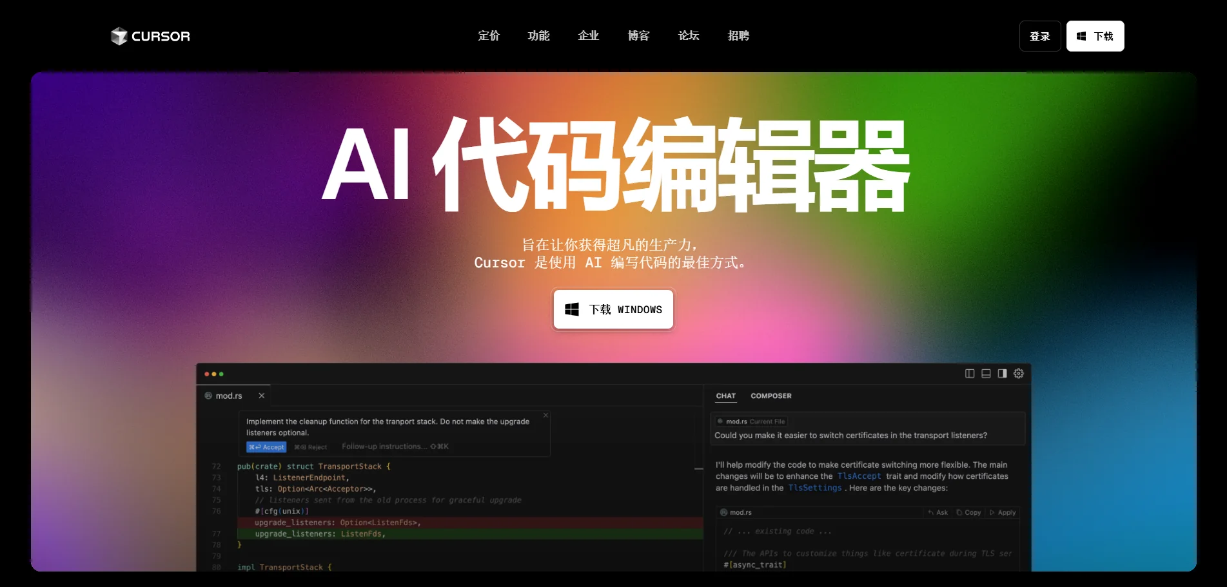Click the 下载 WINDOWS download button
Screen dimensions: 1227x587
coord(613,309)
